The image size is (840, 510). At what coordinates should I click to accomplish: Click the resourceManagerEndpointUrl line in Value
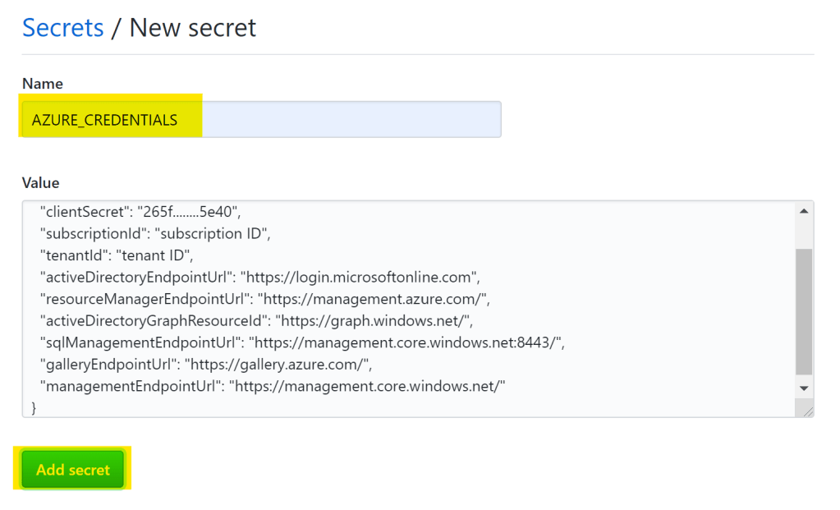click(264, 297)
